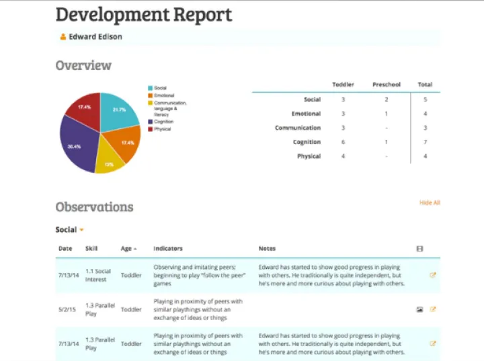Click the yellow Communication legend swatch
The height and width of the screenshot is (361, 484).
point(150,104)
